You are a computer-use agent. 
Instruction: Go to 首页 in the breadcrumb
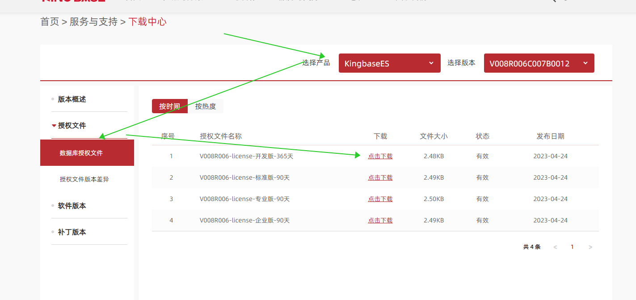pyautogui.click(x=50, y=21)
